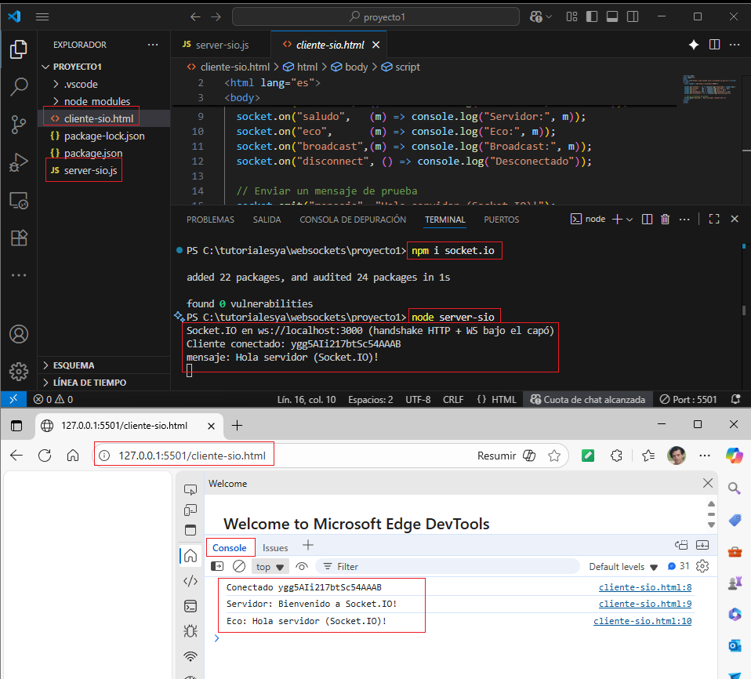Toggle the inspect element picker in DevTools
The height and width of the screenshot is (679, 751).
tap(190, 488)
